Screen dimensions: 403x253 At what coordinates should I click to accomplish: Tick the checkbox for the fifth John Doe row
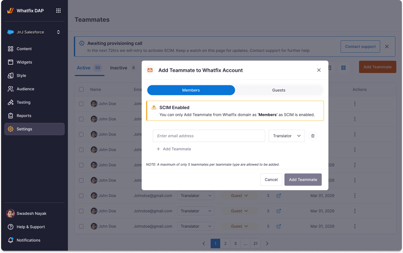(81, 165)
